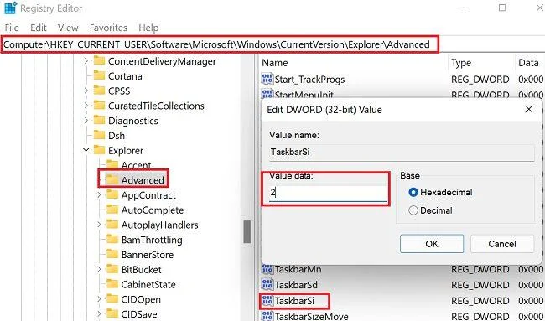Open the File menu
The height and width of the screenshot is (321, 545).
[x=12, y=28]
